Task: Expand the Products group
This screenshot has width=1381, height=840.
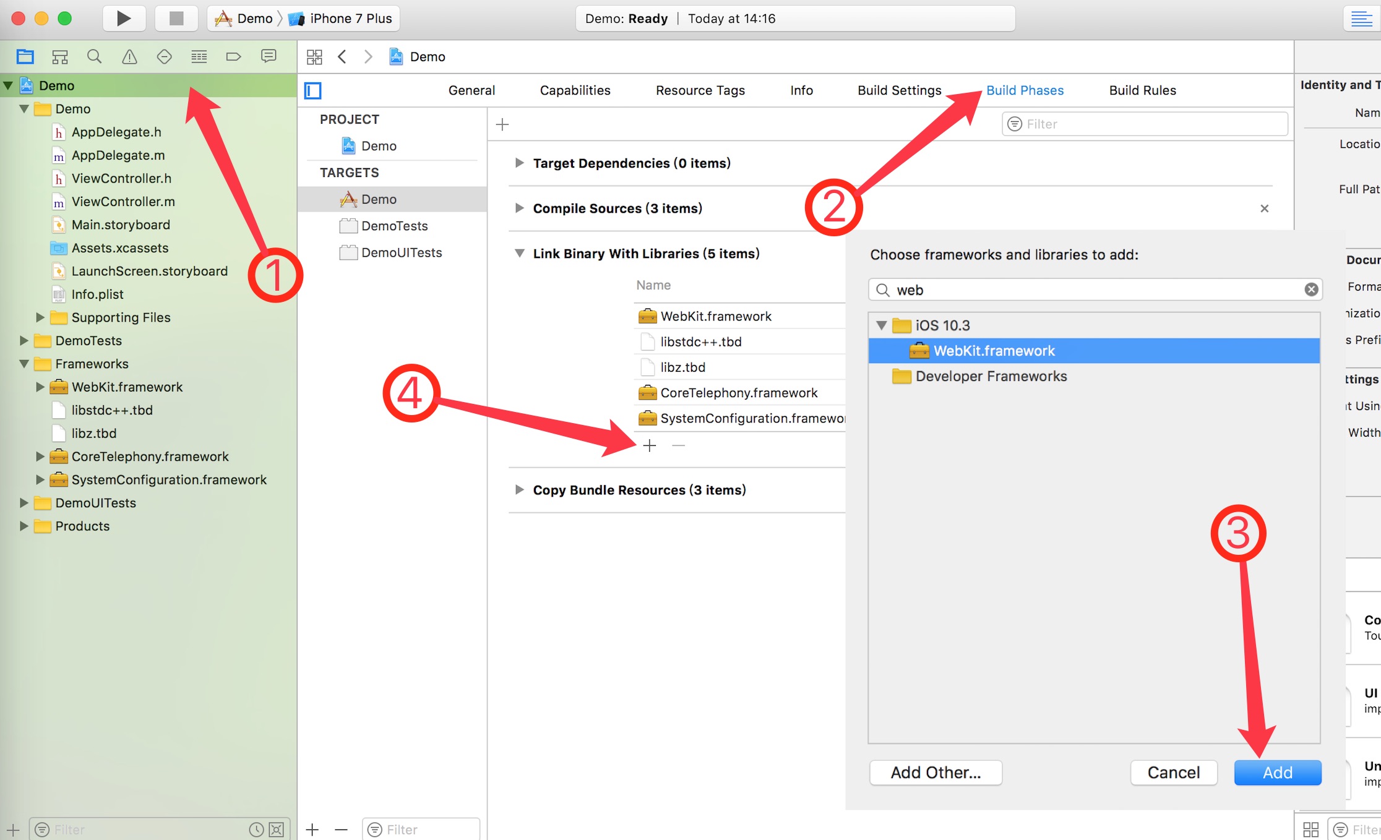Action: (24, 526)
